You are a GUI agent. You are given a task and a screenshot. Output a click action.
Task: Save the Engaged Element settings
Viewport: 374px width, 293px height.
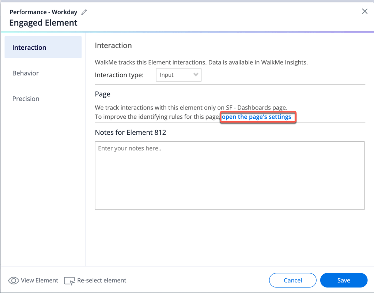[343, 280]
